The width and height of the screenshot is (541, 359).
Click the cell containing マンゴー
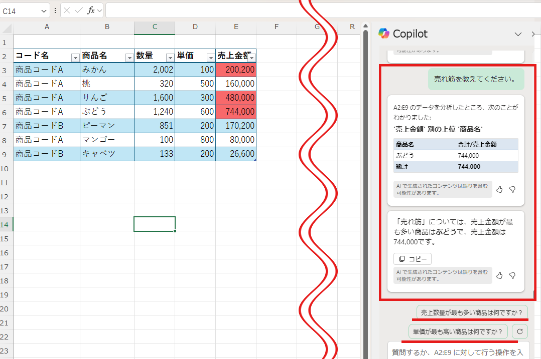pos(107,140)
